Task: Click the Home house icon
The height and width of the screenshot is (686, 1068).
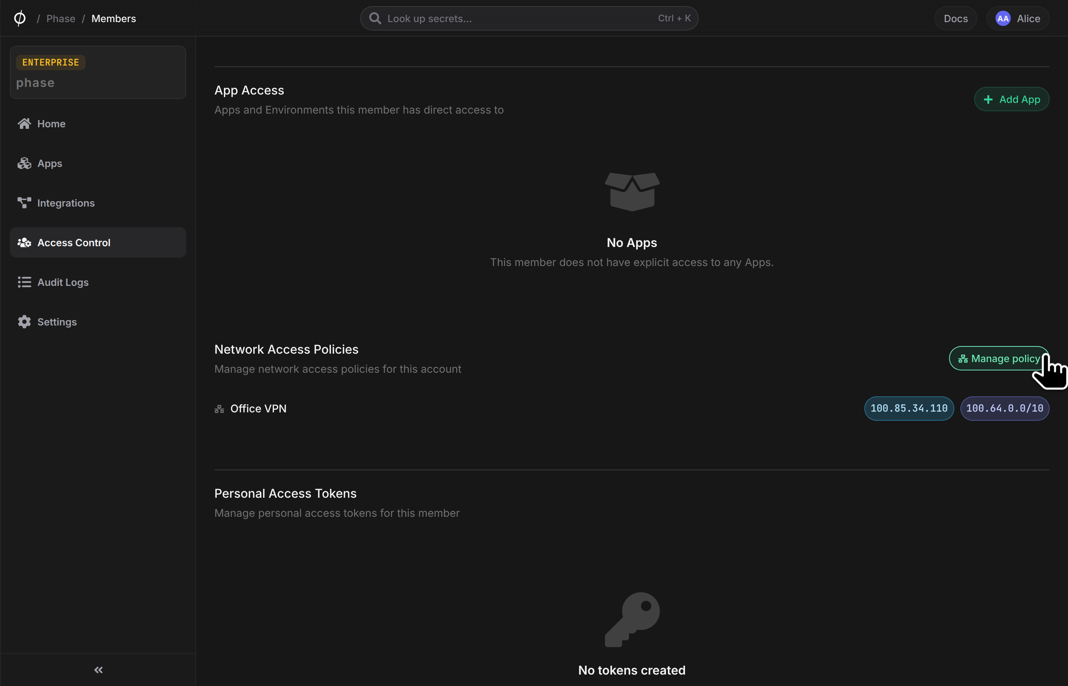Action: (x=24, y=123)
